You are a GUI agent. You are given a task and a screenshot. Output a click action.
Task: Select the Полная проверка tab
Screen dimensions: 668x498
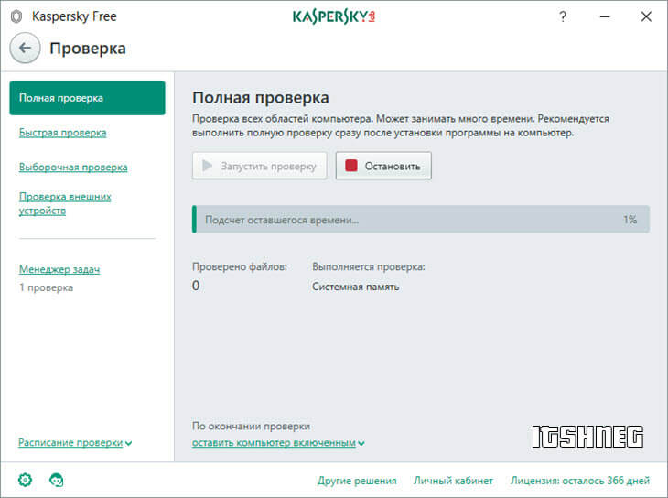click(x=87, y=98)
